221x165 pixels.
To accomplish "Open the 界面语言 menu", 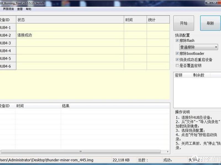I will [x=8, y=9].
